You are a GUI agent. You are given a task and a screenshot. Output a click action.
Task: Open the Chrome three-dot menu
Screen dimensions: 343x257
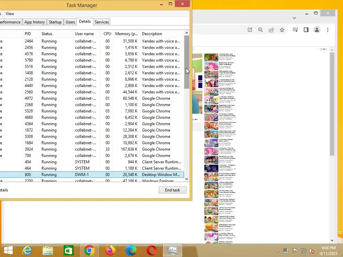[328, 30]
